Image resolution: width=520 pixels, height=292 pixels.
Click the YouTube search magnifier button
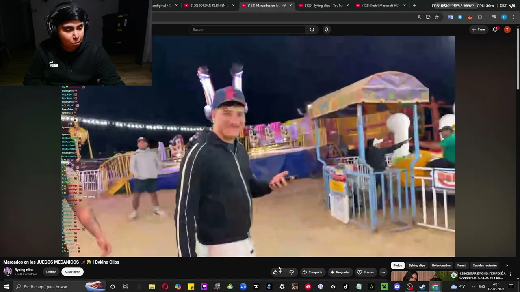coord(312,30)
